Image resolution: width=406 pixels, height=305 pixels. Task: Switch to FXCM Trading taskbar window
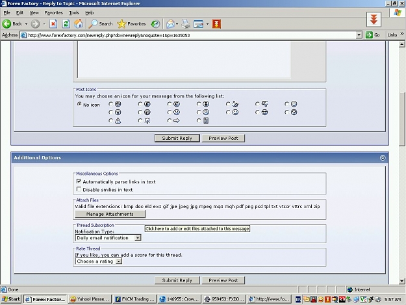click(134, 299)
